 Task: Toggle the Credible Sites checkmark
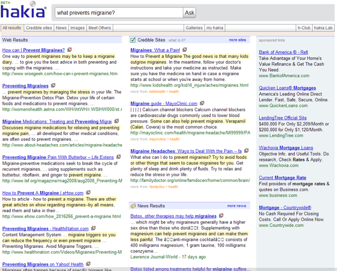tap(133, 39)
